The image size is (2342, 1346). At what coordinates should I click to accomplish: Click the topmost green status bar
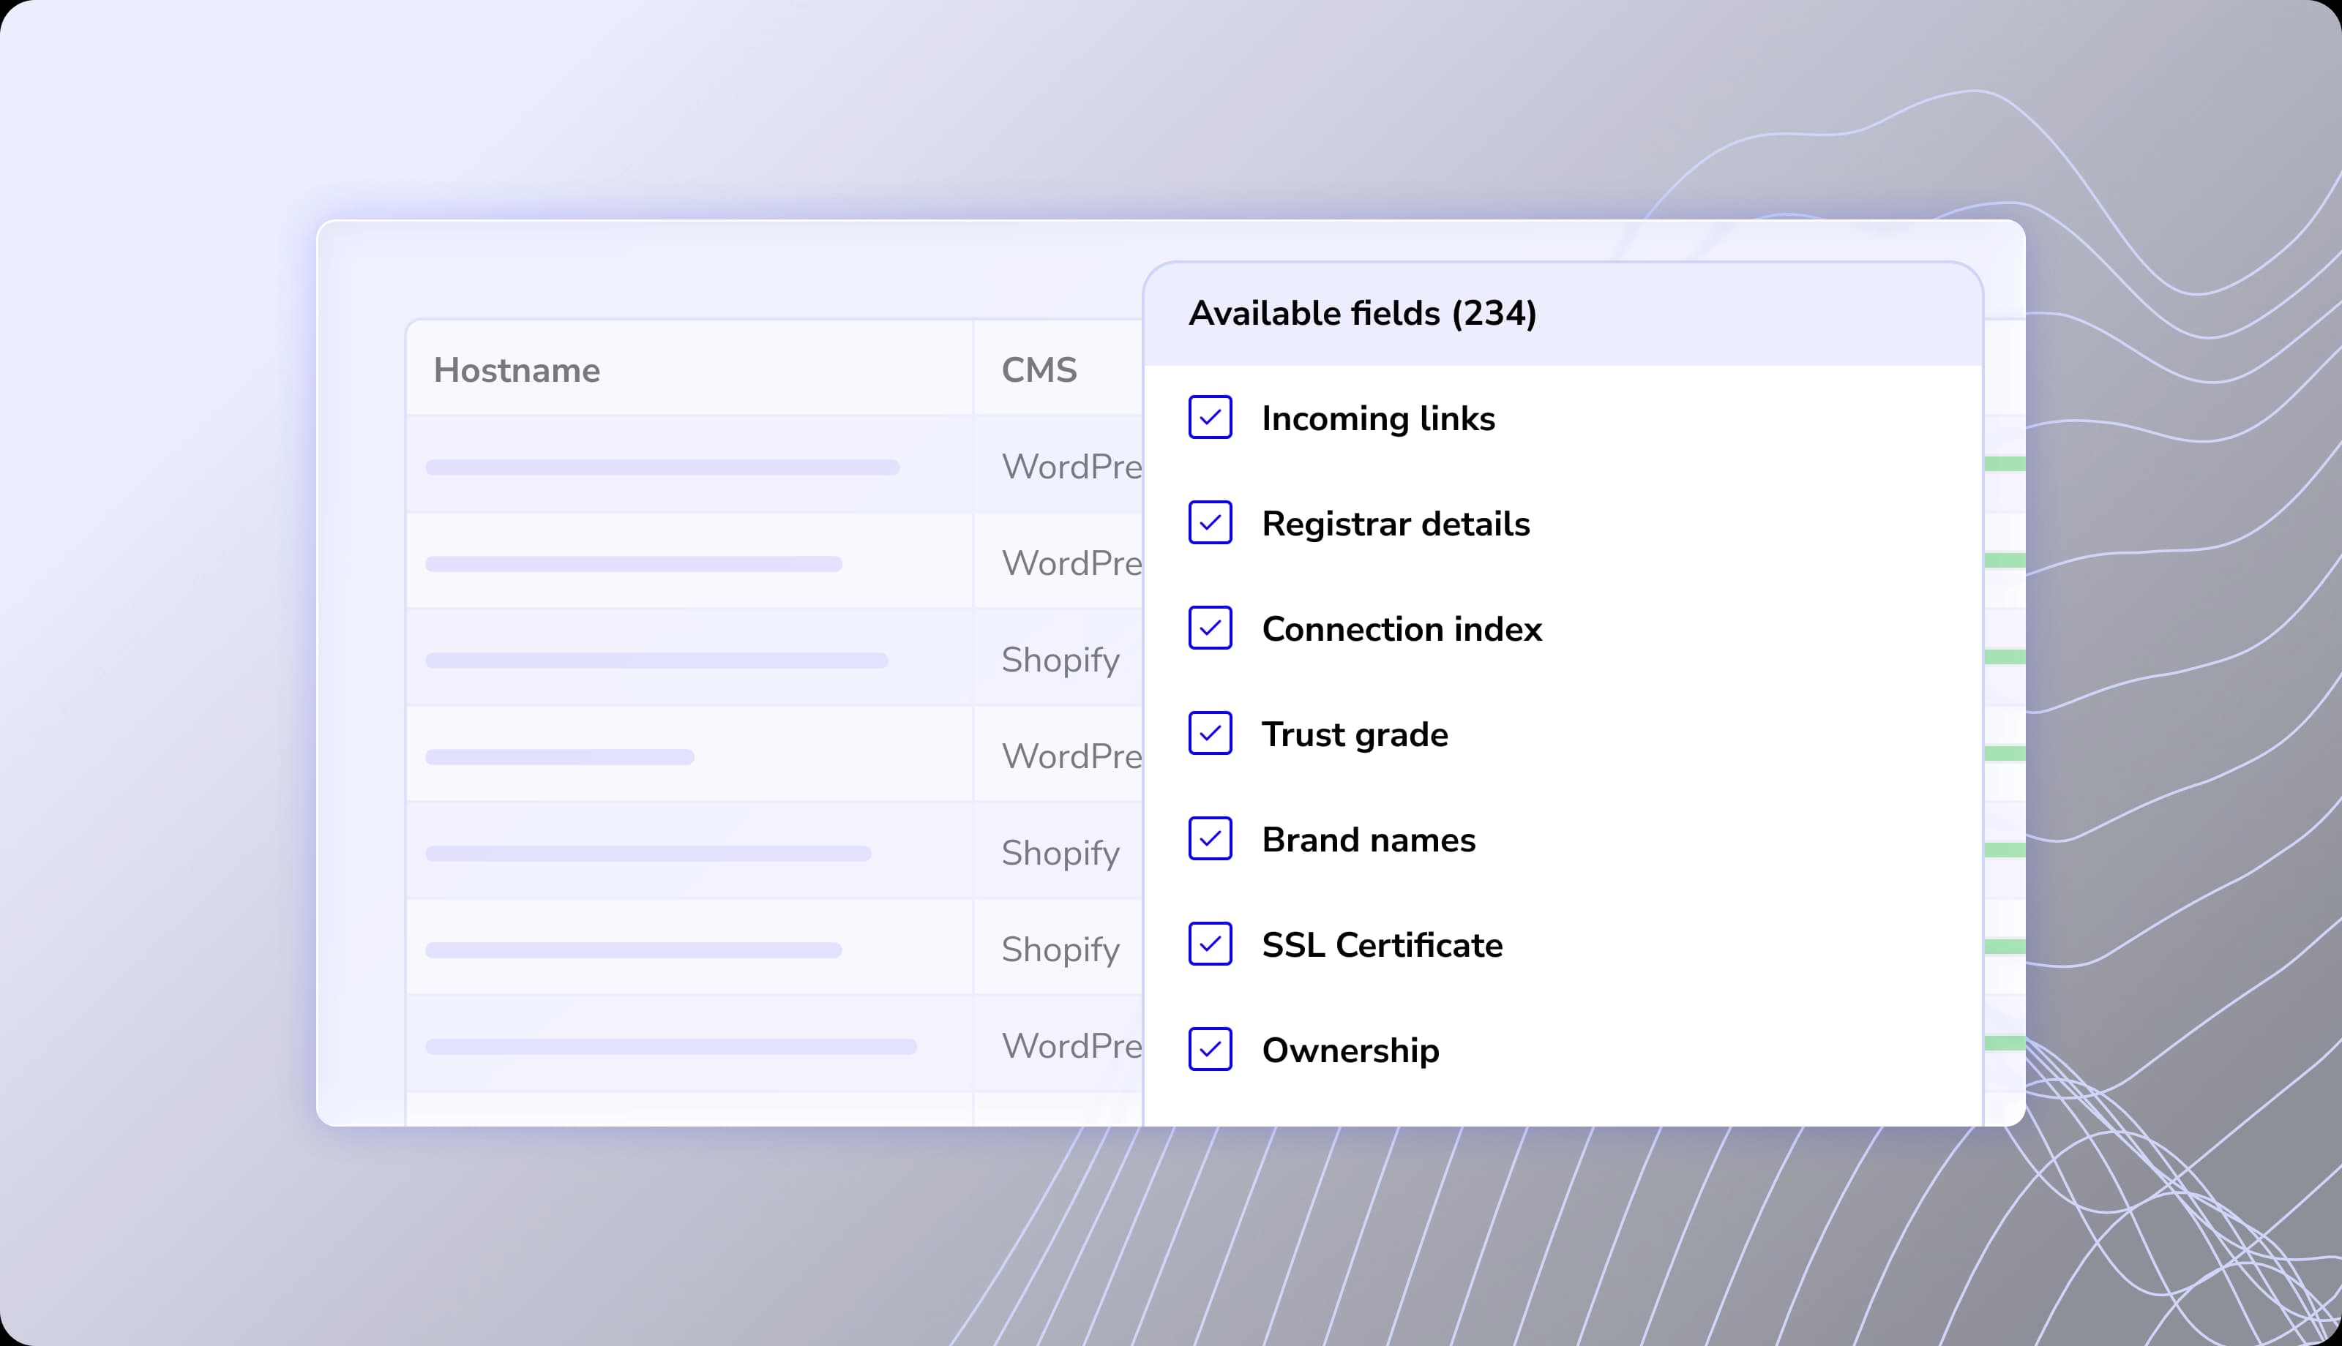pyautogui.click(x=2005, y=464)
